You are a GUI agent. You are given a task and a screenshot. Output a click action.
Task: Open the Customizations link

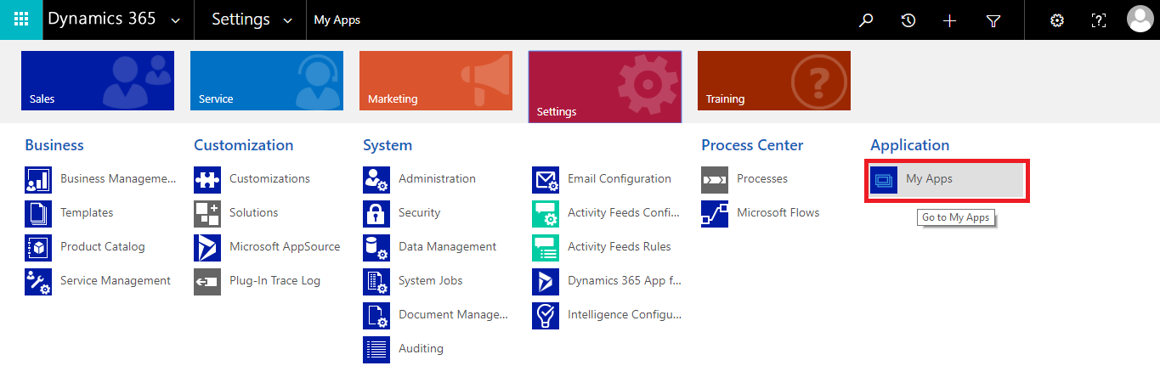269,179
